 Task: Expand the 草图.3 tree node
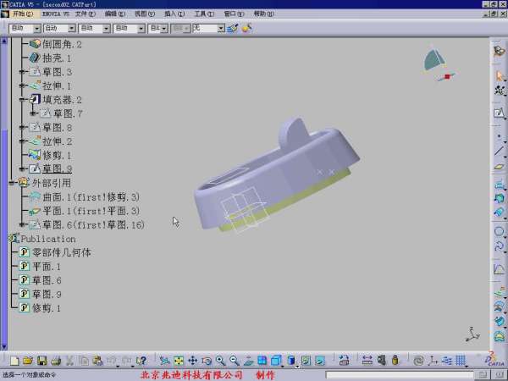click(23, 72)
